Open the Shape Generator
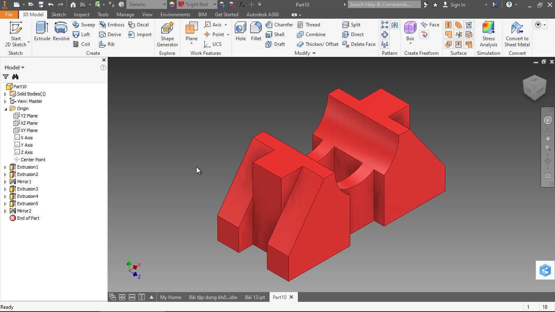Screen dimensions: 555x312 [x=167, y=34]
